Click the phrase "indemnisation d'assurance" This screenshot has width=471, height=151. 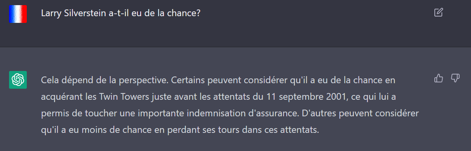point(251,114)
